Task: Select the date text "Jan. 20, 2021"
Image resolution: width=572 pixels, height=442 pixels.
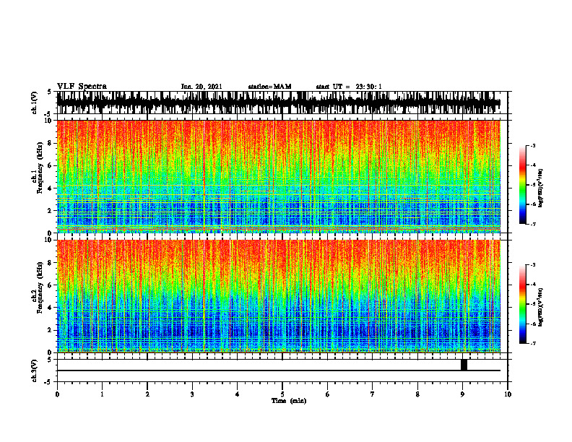Action: pos(201,87)
